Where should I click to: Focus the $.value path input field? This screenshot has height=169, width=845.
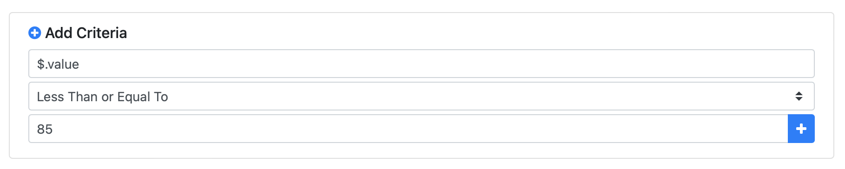click(x=421, y=64)
